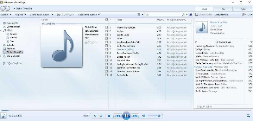The height and width of the screenshot is (121, 253).
Task: Toggle checkbox for Ya Tayr
Action: [106, 31]
